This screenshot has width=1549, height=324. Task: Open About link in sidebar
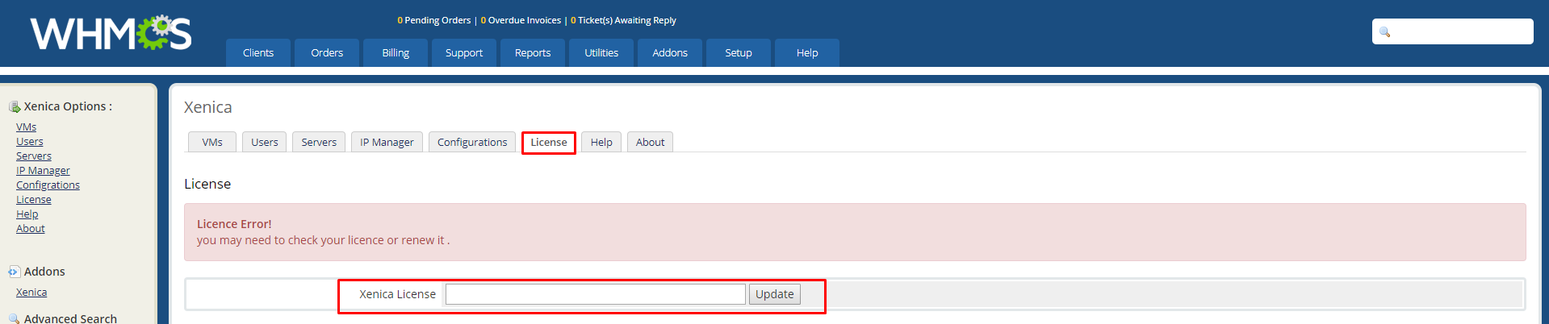click(x=31, y=228)
